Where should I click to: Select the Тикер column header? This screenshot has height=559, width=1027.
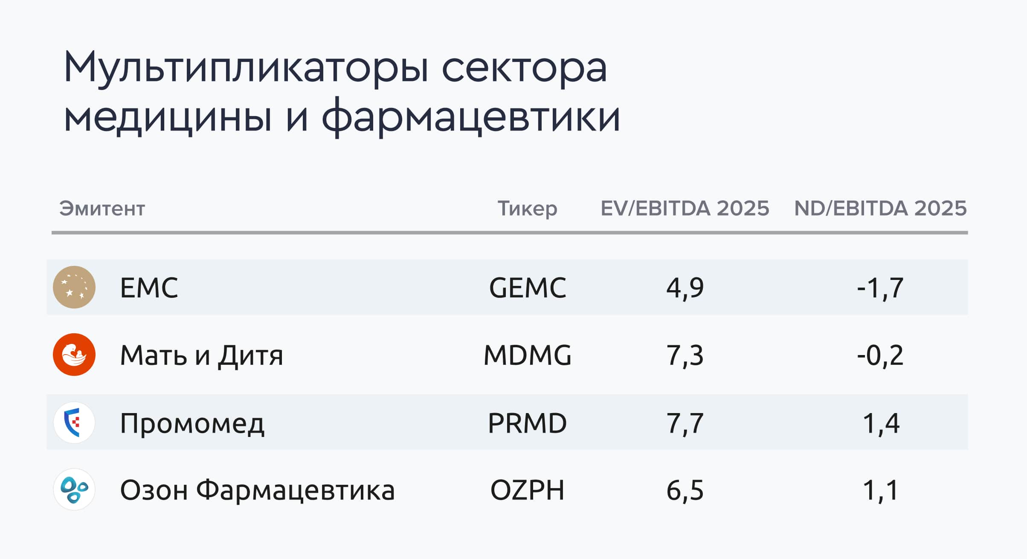pos(527,209)
